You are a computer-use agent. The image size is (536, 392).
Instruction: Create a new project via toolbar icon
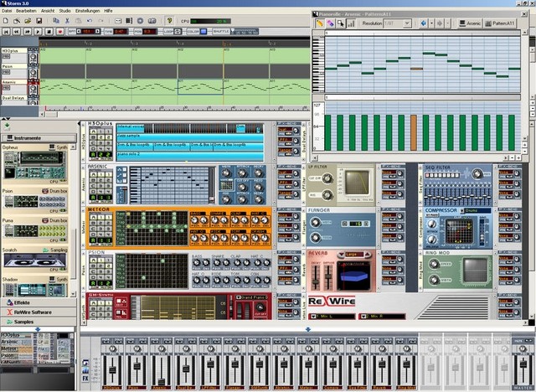click(6, 21)
